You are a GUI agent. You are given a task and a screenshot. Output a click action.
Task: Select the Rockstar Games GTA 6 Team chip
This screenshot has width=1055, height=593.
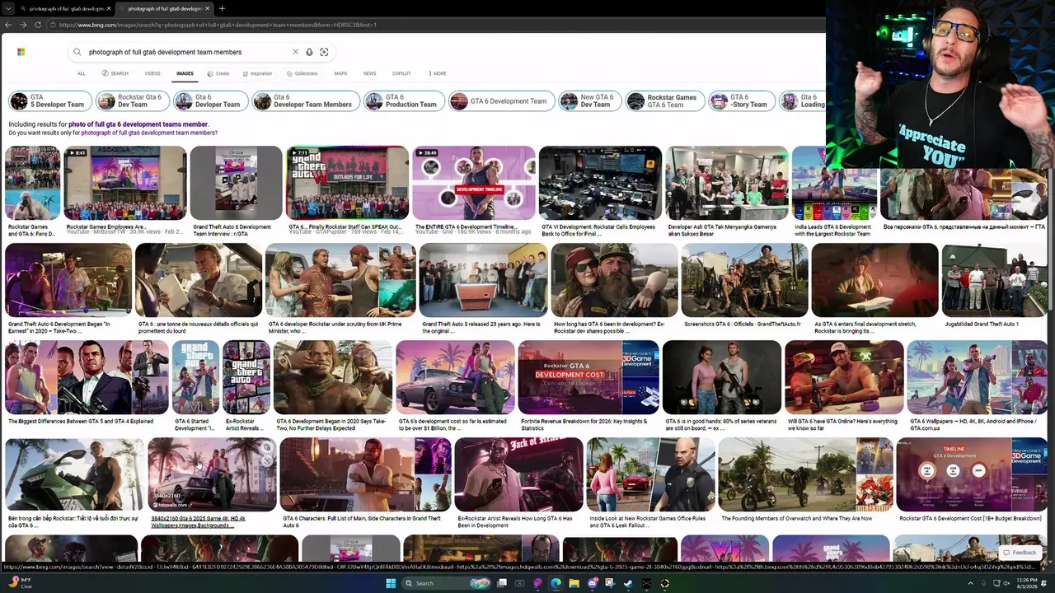[x=664, y=101]
